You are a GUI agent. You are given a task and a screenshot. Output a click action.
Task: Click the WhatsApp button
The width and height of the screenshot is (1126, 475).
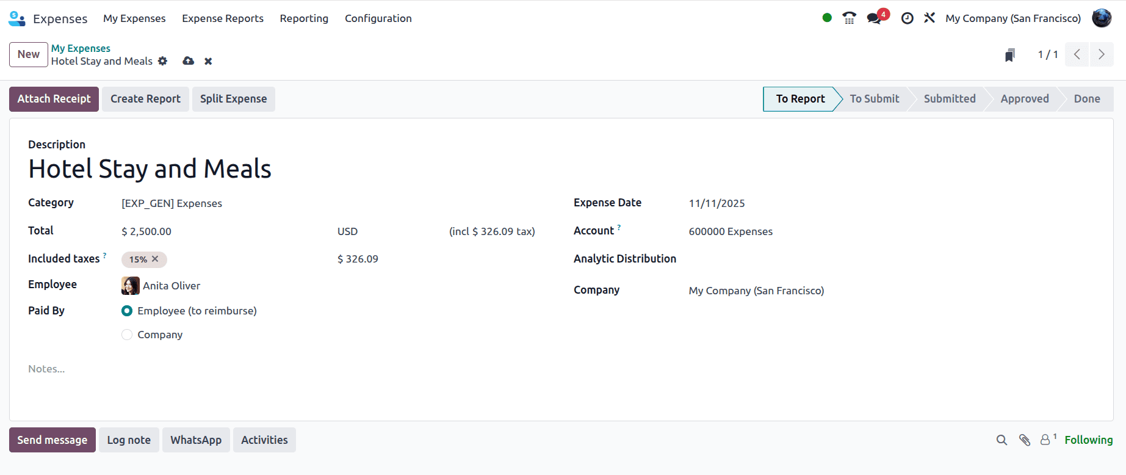196,440
